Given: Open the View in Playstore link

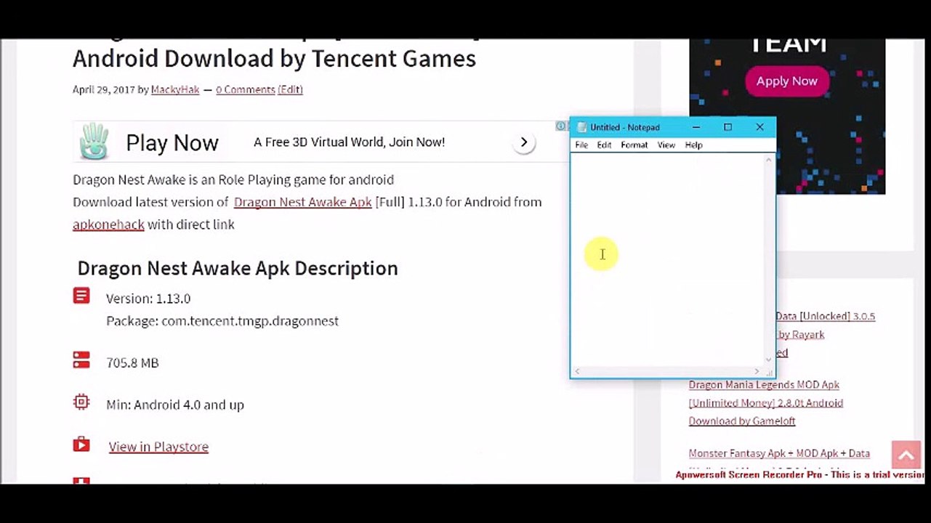Looking at the screenshot, I should [158, 447].
